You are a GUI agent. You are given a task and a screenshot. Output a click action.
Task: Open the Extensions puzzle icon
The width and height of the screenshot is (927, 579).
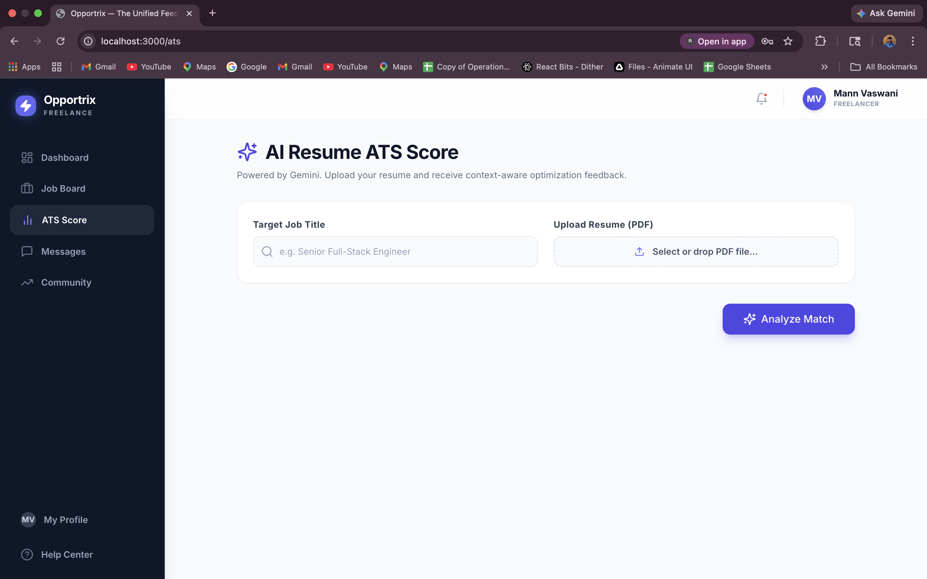(820, 41)
